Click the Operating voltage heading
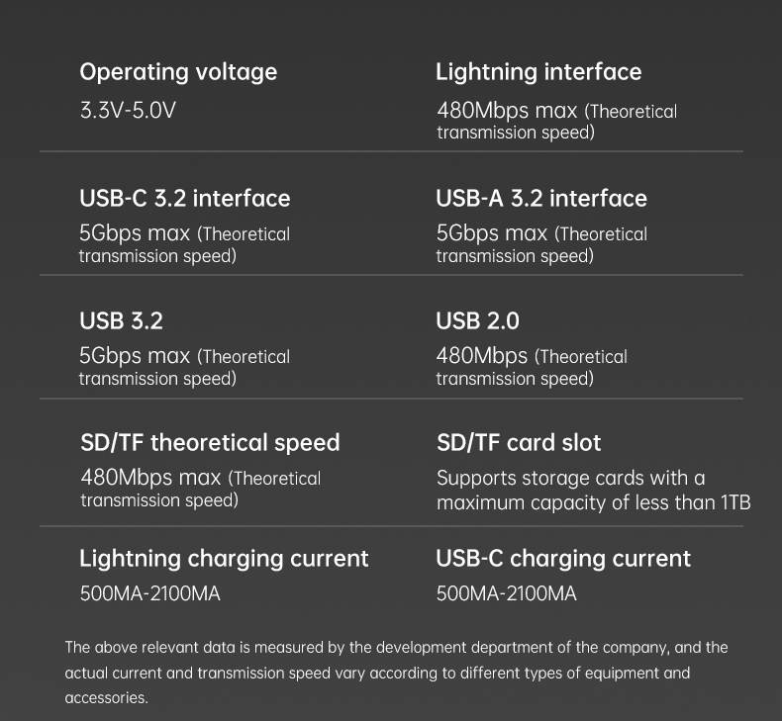 point(178,72)
